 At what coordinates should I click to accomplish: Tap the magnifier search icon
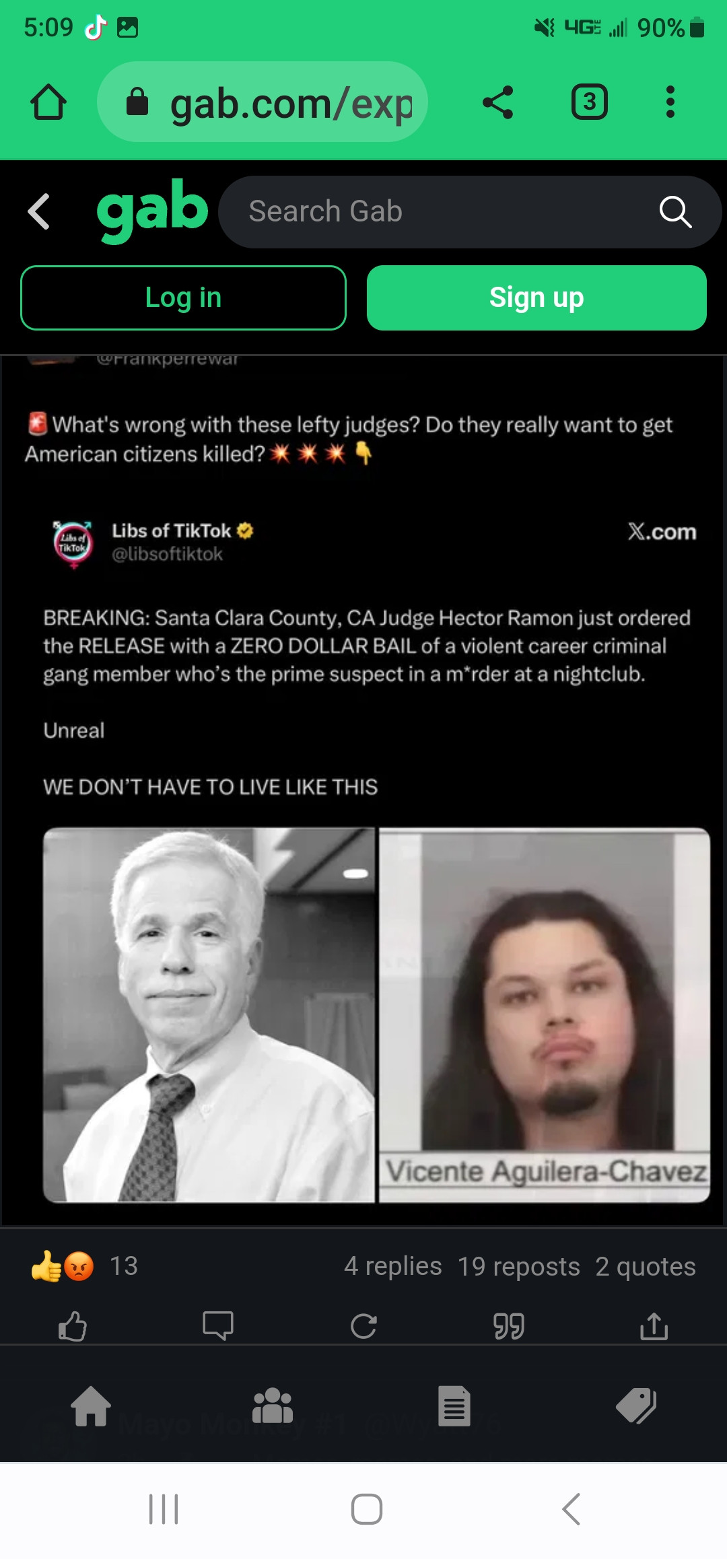[675, 212]
